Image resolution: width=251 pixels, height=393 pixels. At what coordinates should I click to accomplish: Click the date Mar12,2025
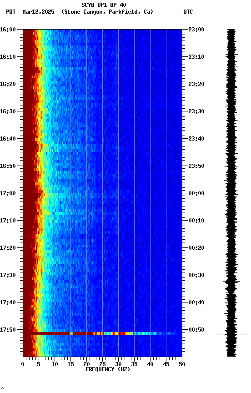(38, 12)
